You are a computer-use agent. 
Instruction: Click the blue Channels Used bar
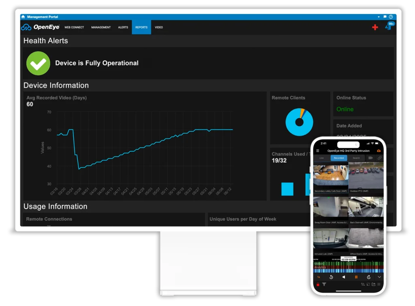(287, 189)
